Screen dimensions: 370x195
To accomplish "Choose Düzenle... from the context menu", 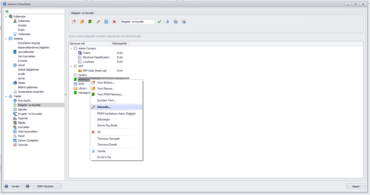I will coord(104,107).
